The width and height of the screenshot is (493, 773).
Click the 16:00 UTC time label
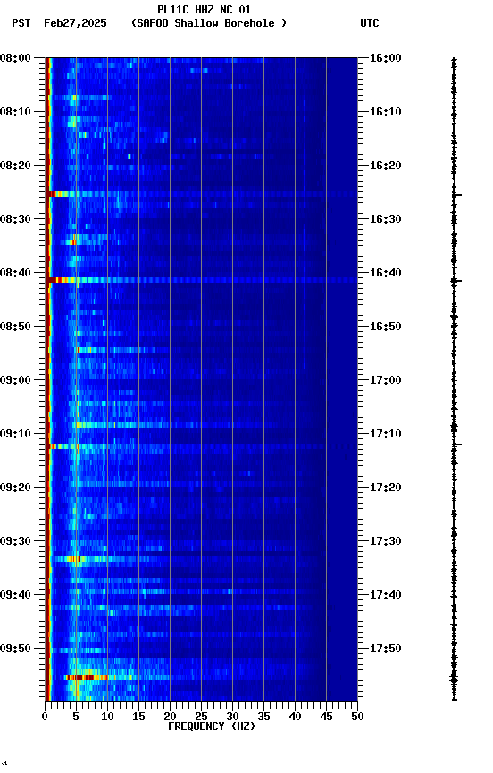click(x=385, y=58)
